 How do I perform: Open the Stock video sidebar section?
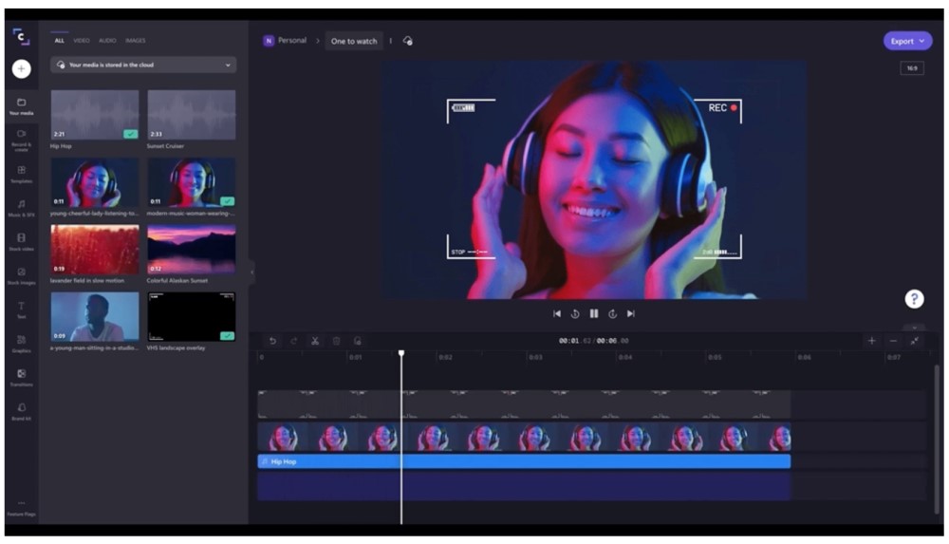(21, 242)
